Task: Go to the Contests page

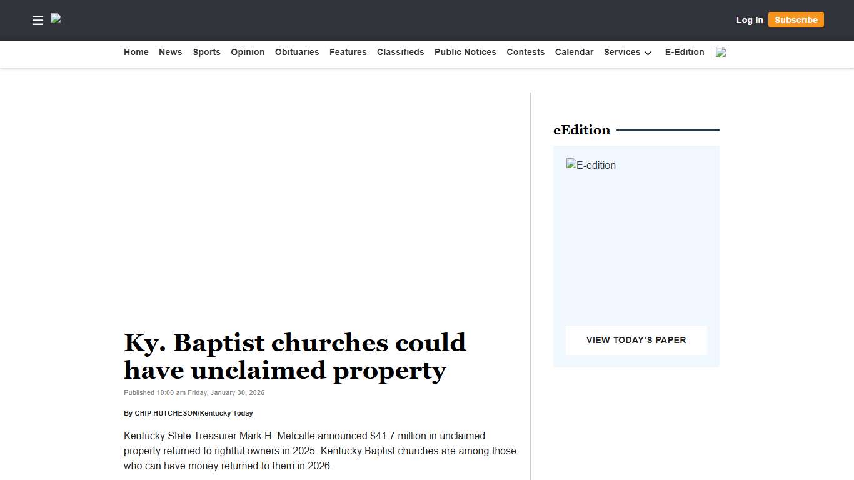Action: 525,52
